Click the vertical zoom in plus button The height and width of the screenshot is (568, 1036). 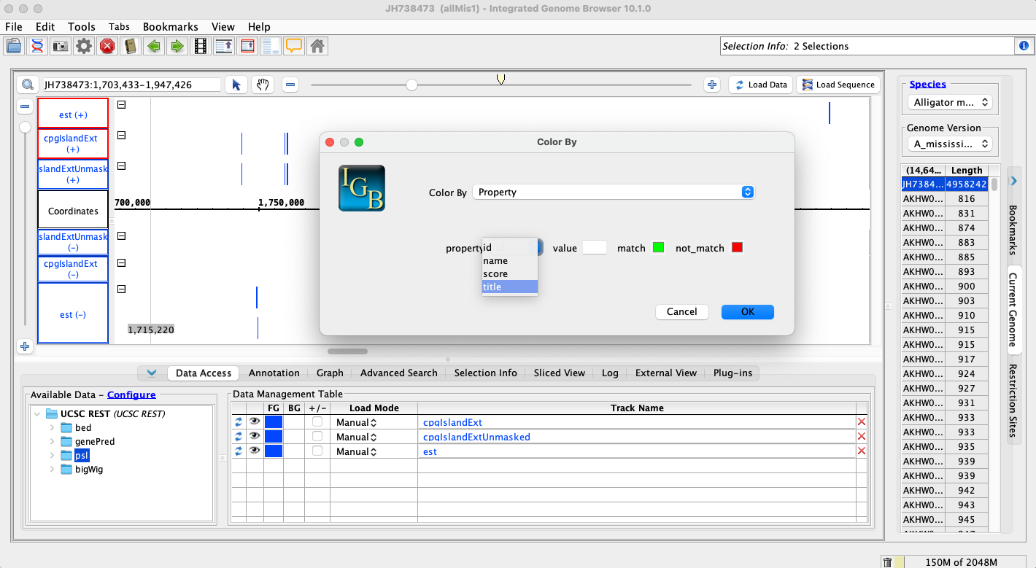pos(25,346)
